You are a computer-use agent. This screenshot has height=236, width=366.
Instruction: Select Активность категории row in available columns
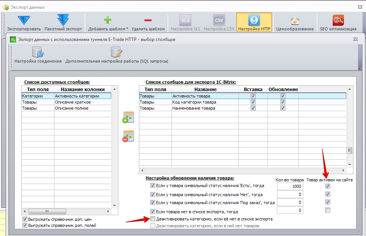coord(66,96)
